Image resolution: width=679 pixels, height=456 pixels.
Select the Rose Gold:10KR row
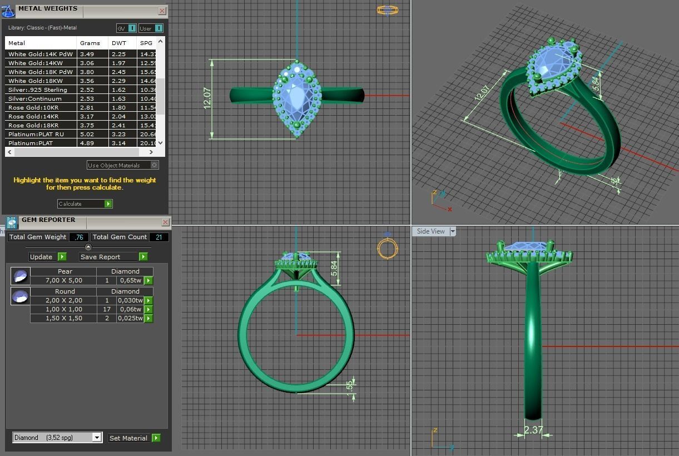point(81,108)
